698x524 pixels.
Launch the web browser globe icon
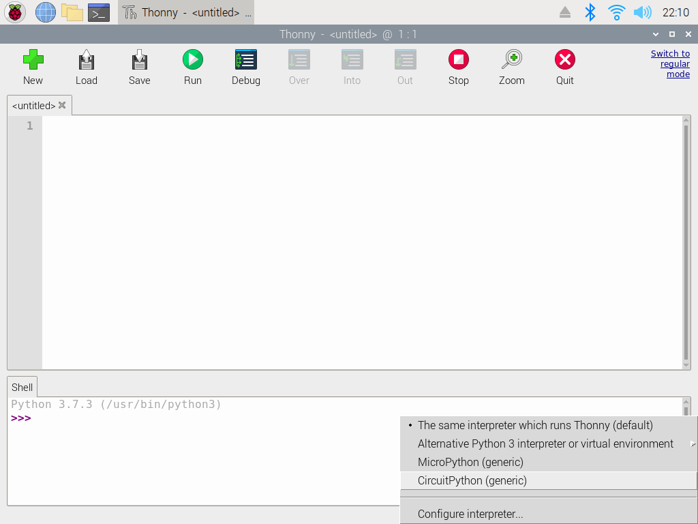(46, 12)
